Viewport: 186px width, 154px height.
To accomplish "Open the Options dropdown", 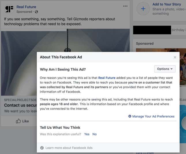I will (x=165, y=69).
